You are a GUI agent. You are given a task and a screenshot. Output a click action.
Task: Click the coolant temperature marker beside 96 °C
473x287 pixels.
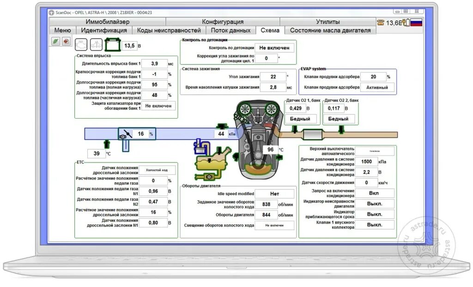pyautogui.click(x=279, y=157)
